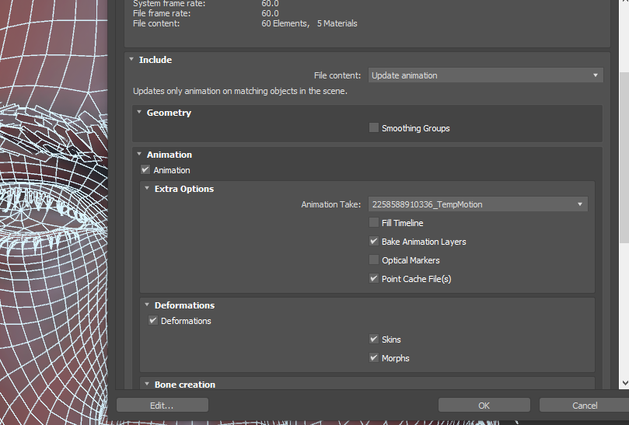
Task: Click the '60 Elements,' file content text
Action: [285, 23]
